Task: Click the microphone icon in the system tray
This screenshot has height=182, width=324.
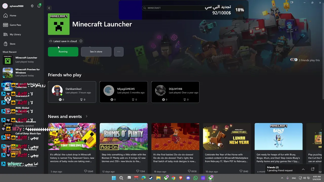Action: pyautogui.click(x=288, y=178)
